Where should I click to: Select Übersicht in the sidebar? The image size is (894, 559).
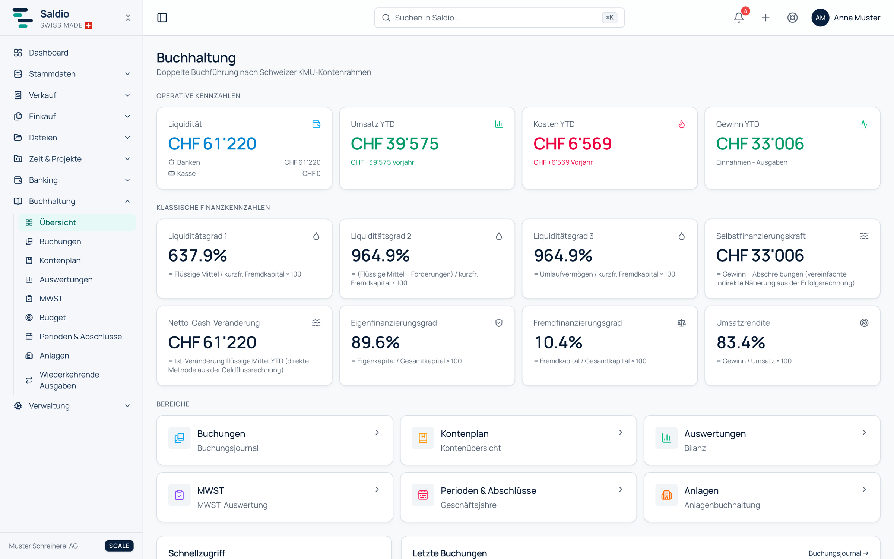point(77,222)
